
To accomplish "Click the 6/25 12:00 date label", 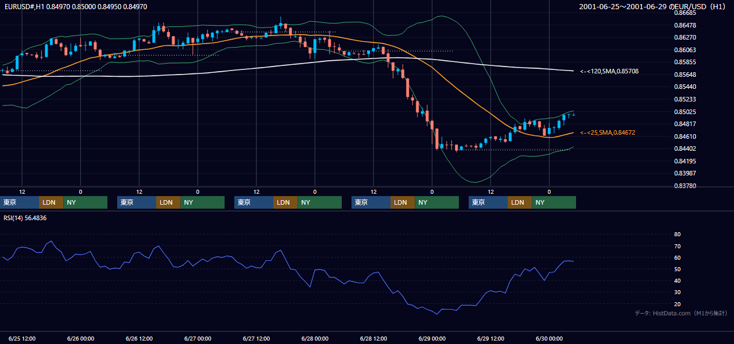I will pyautogui.click(x=22, y=338).
